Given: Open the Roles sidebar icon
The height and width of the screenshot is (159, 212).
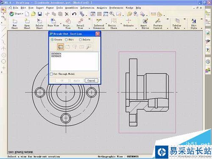Looking at the screenshot, I should (208, 70).
